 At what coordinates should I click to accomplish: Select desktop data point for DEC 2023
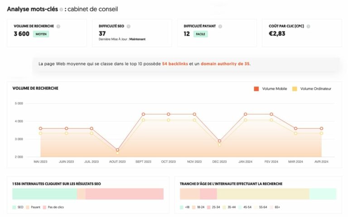click(219, 145)
